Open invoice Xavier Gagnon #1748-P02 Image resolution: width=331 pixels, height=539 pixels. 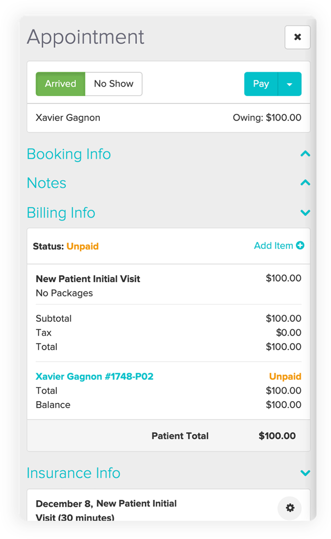click(x=95, y=376)
